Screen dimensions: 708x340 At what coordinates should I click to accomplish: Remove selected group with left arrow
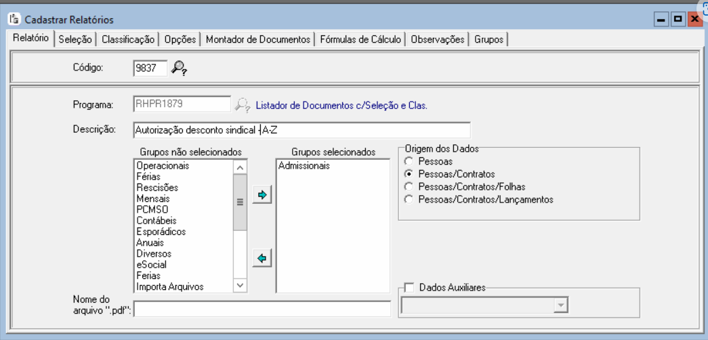coord(262,258)
